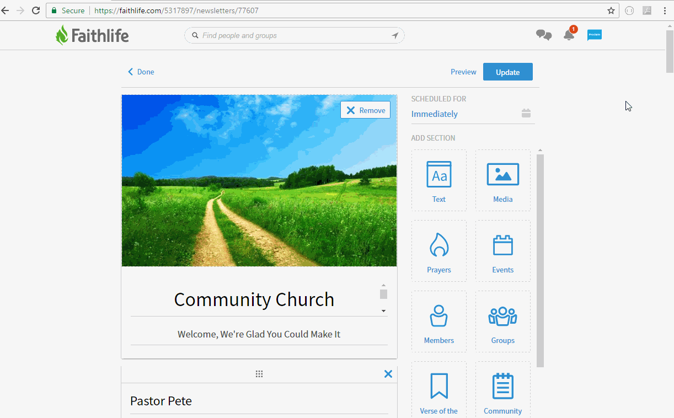Edit the Community Church title

pos(254,299)
